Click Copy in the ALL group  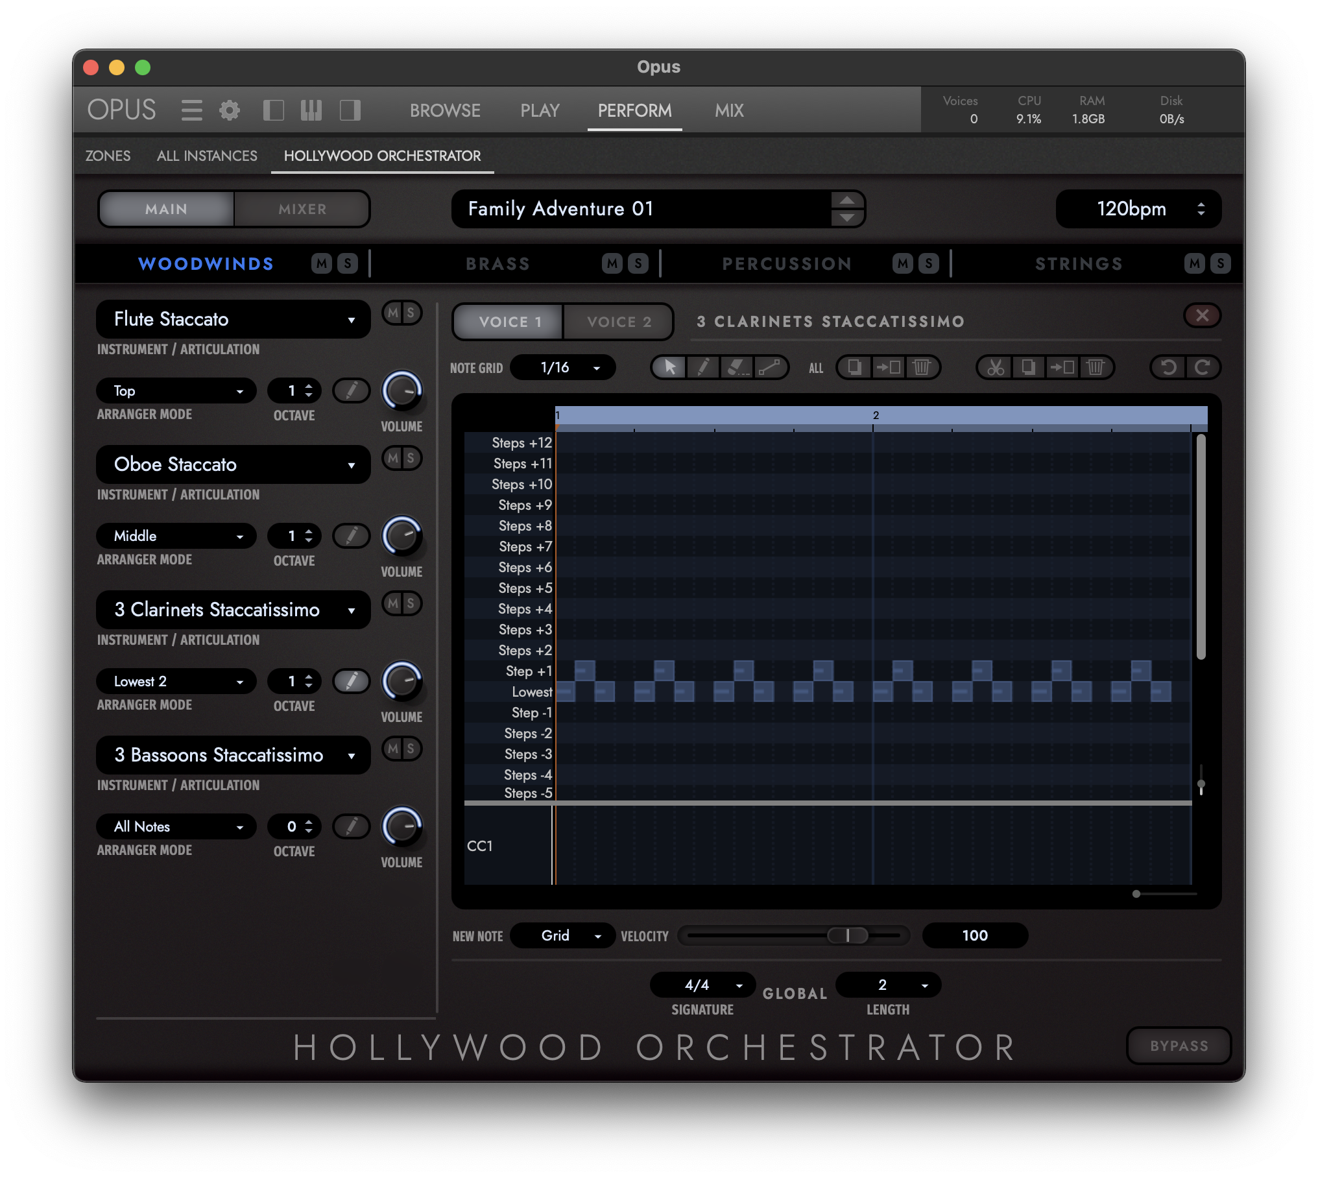[x=854, y=368]
